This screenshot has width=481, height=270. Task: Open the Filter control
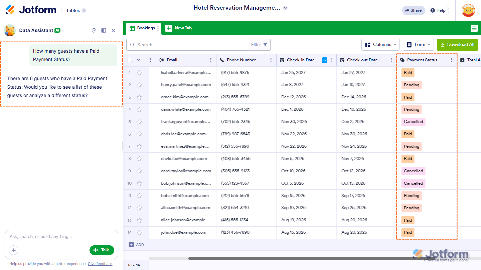[259, 45]
